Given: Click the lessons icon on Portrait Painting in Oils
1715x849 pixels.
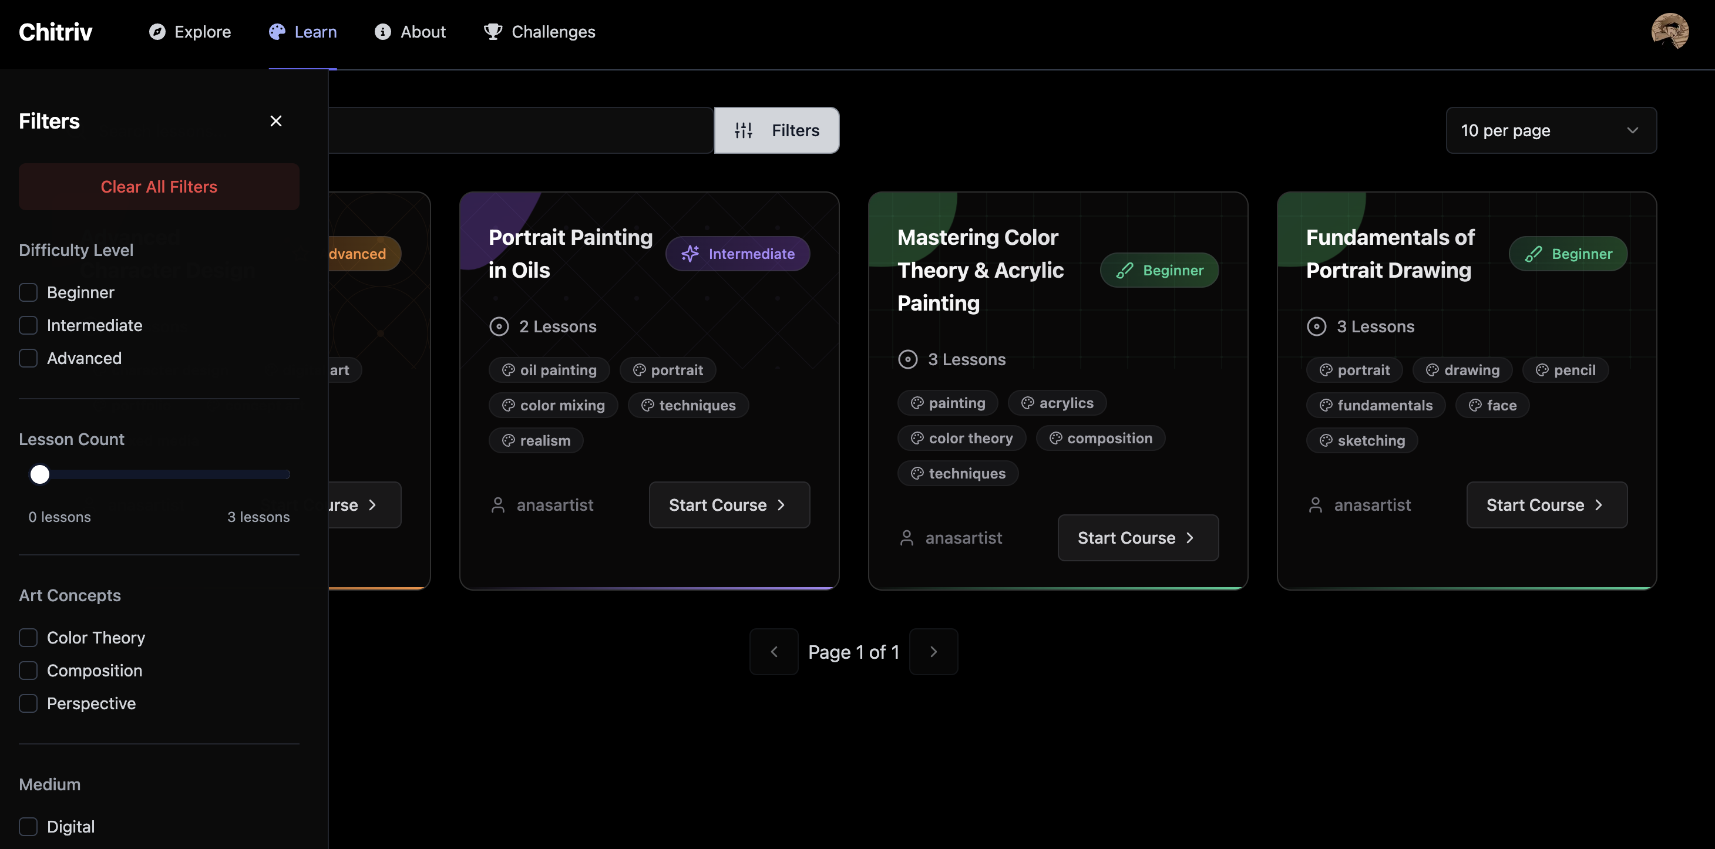Looking at the screenshot, I should click(x=499, y=326).
